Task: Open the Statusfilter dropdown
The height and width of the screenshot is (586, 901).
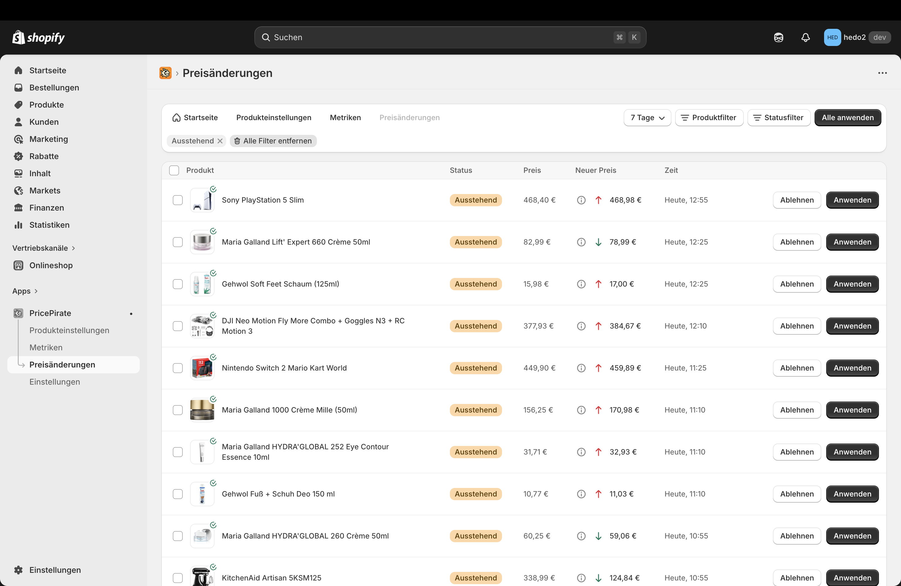Action: 778,118
